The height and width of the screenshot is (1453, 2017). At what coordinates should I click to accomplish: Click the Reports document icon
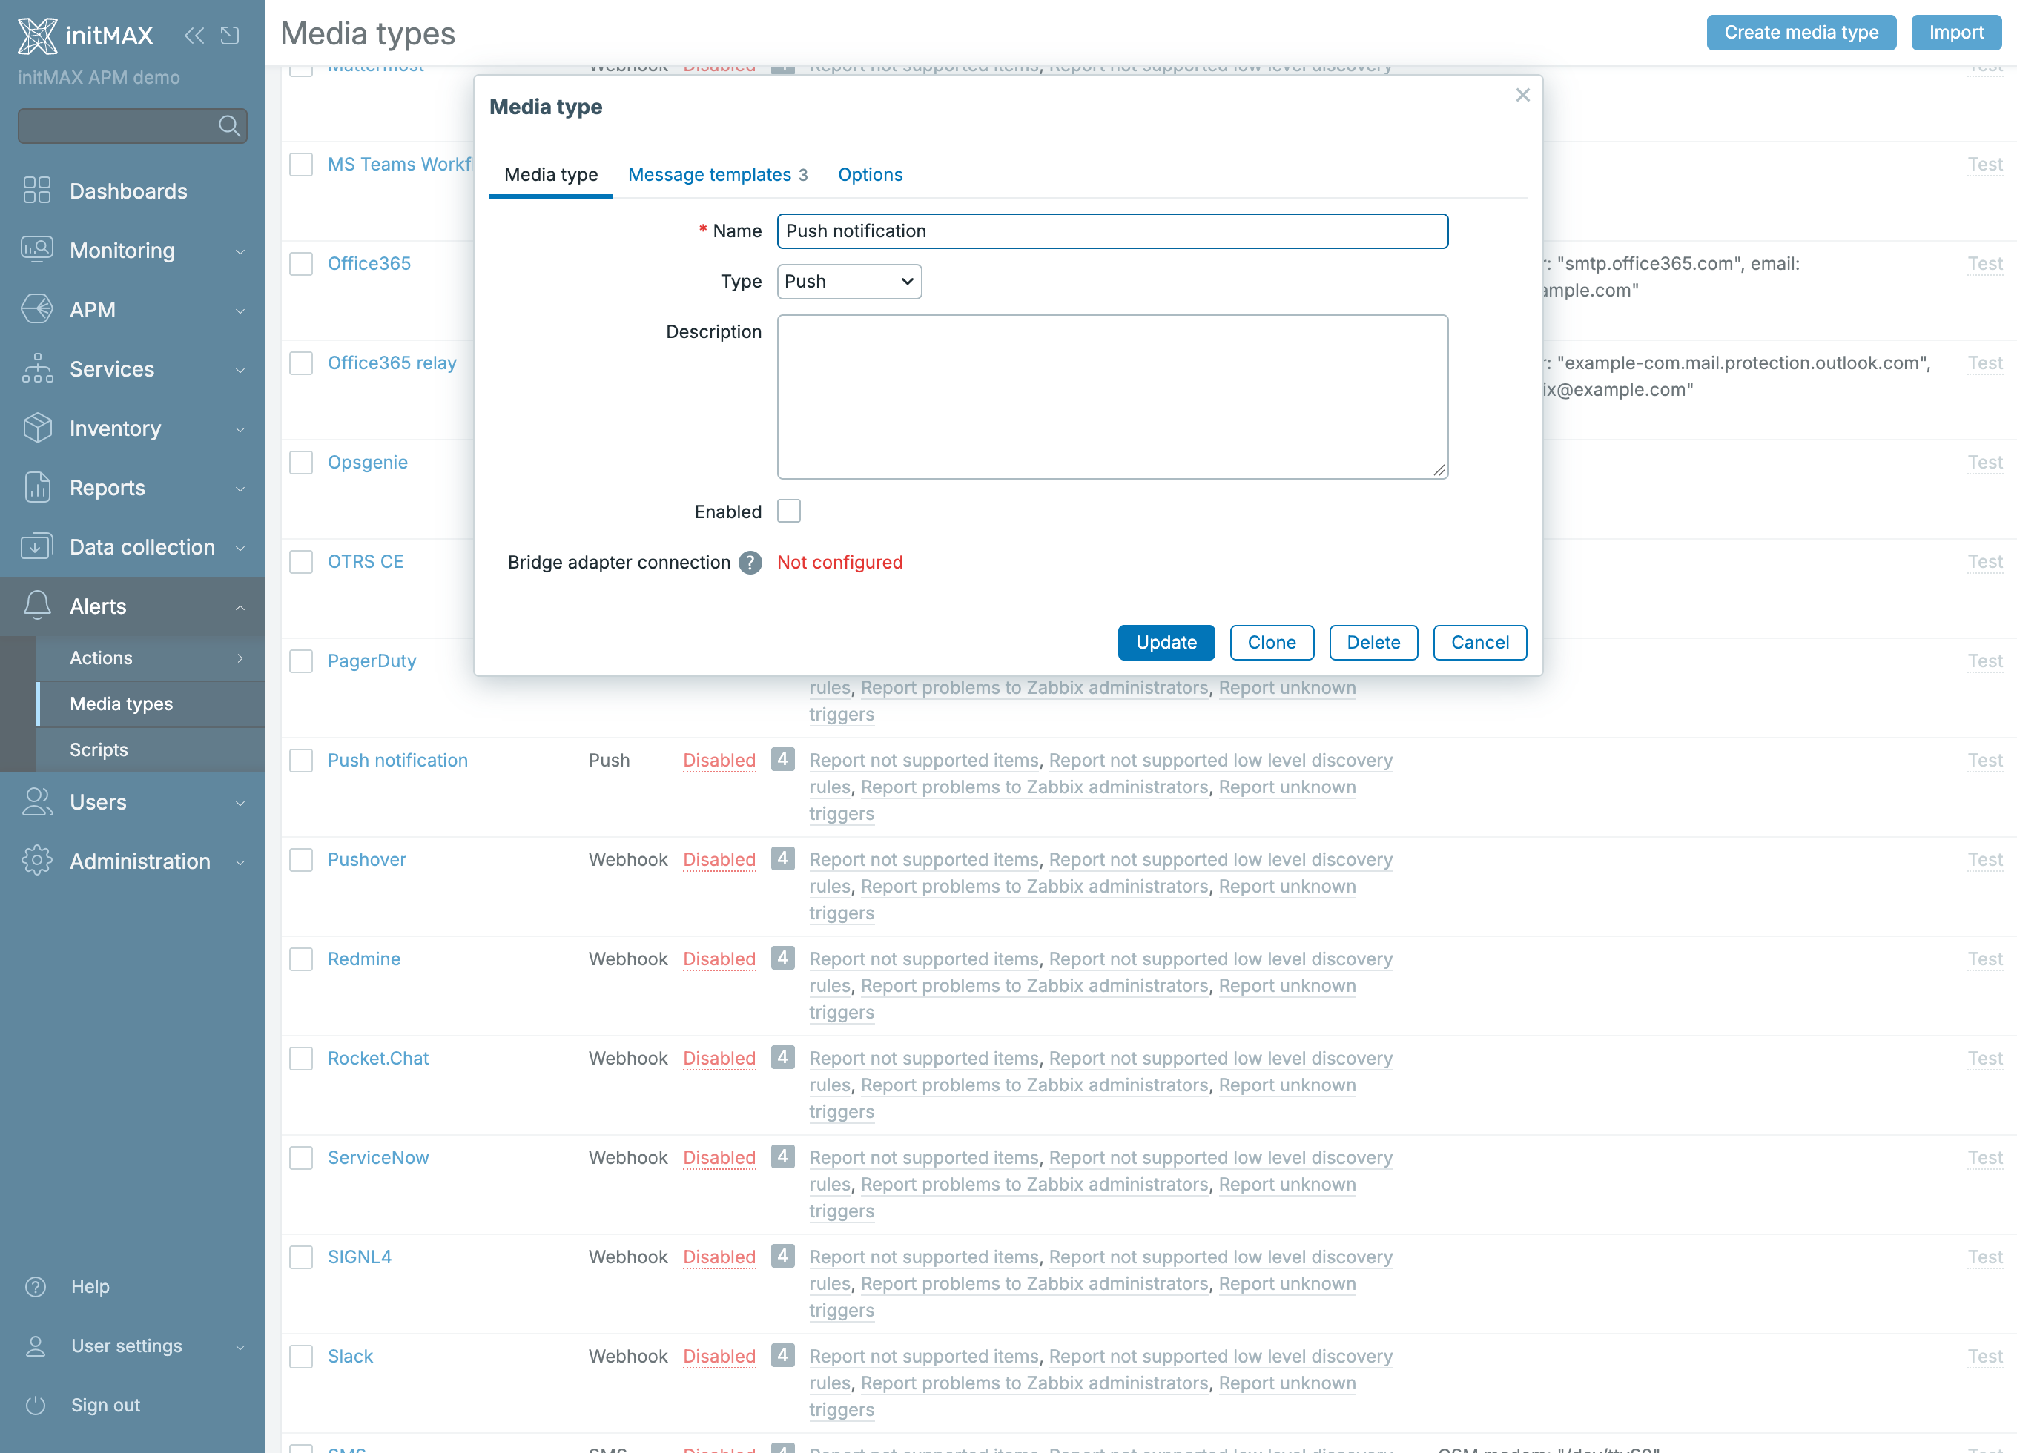click(x=36, y=487)
